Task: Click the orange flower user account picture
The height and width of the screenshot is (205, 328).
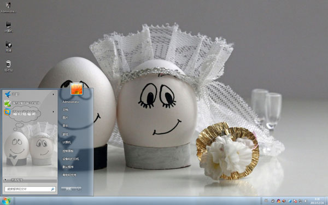Action: click(x=77, y=89)
